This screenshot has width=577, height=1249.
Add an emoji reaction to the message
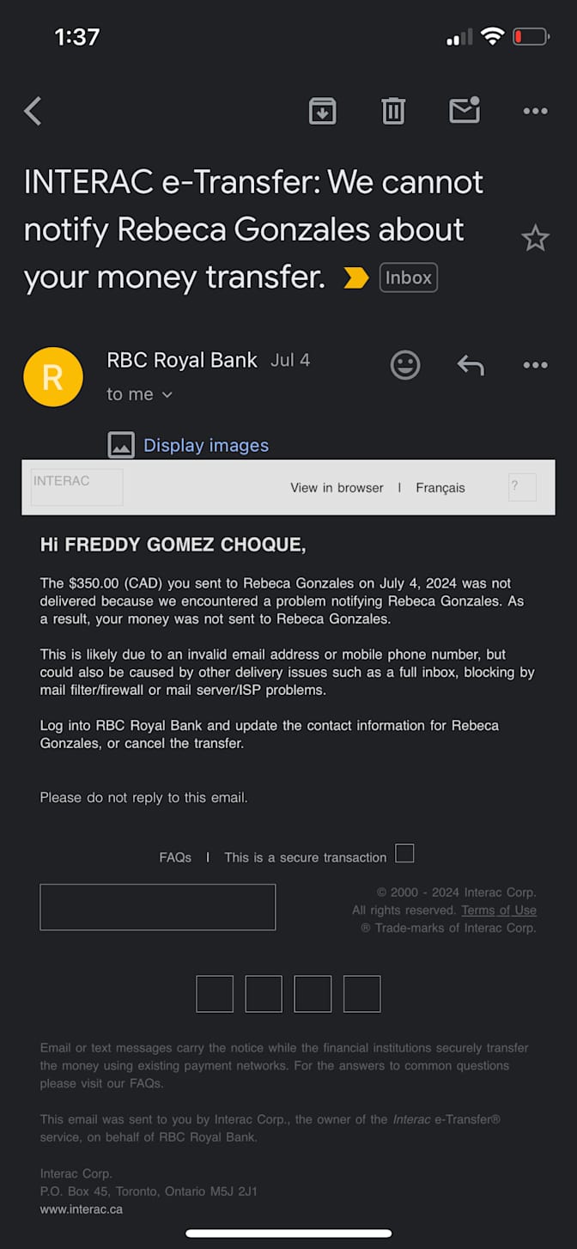pyautogui.click(x=405, y=365)
